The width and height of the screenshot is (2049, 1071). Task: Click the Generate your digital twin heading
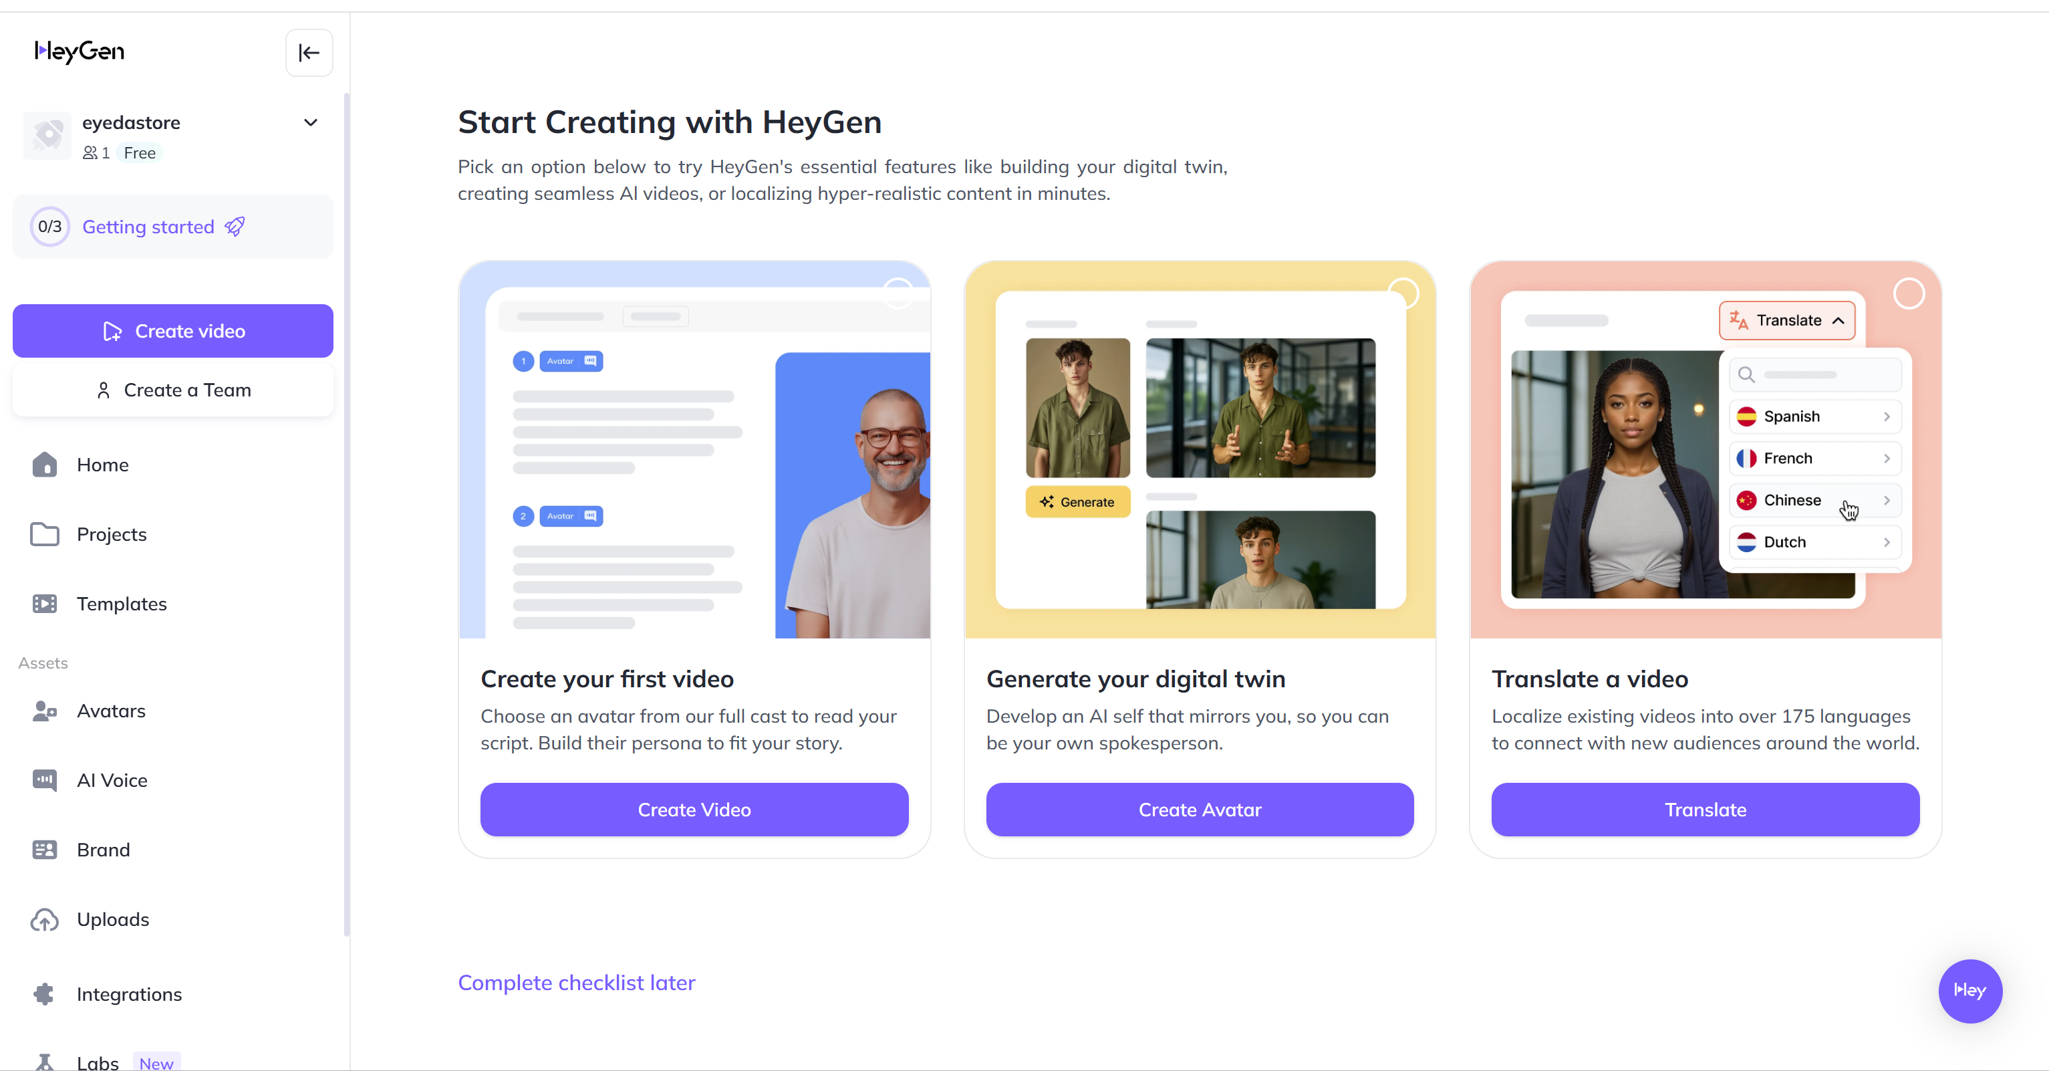pyautogui.click(x=1135, y=679)
